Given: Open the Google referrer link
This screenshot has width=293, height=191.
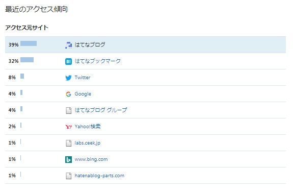Looking at the screenshot, I should tap(83, 94).
